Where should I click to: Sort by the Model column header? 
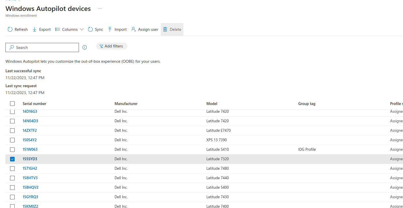click(212, 104)
